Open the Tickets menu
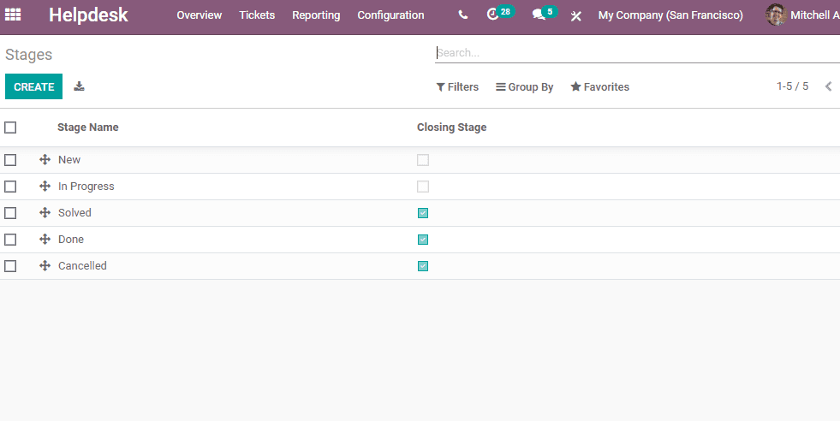Viewport: 840px width, 421px height. tap(257, 15)
